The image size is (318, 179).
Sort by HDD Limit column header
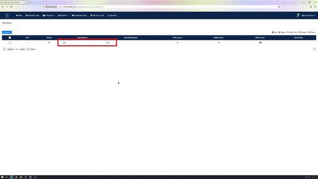click(x=260, y=38)
